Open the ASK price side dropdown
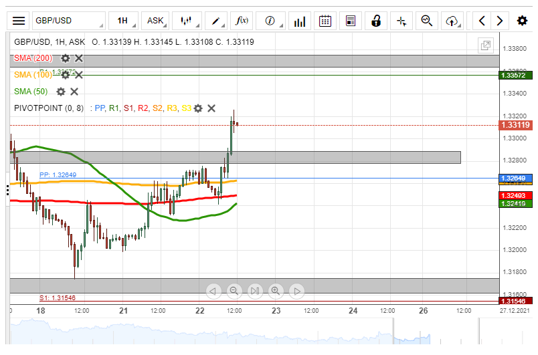 tap(157, 21)
